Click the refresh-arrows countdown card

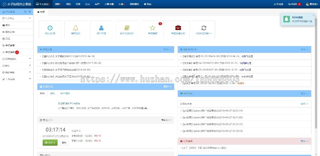[x=204, y=29]
